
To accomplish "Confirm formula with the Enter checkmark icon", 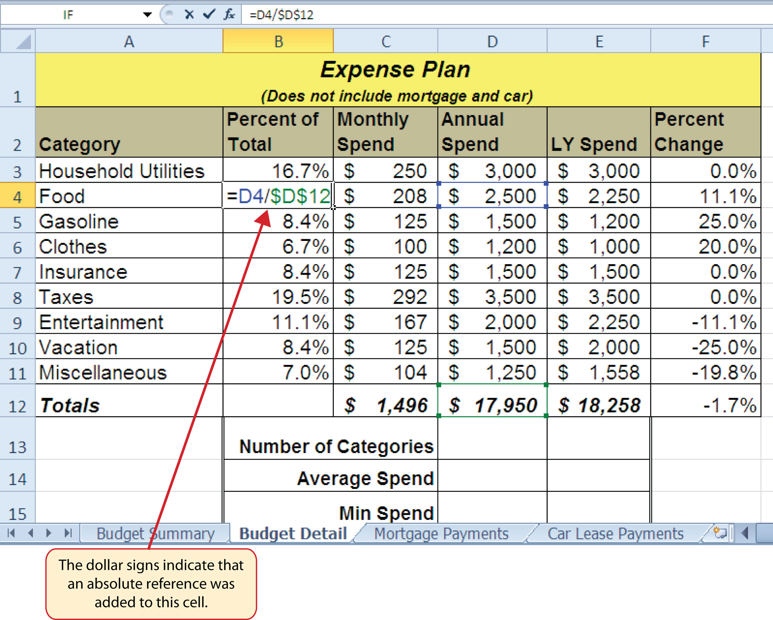I will pyautogui.click(x=209, y=14).
